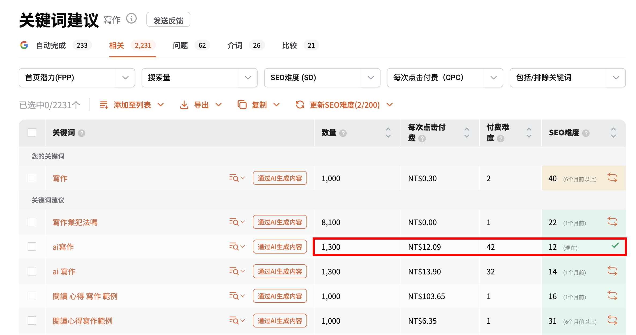Open search options icon for ai 寫作 row
The image size is (636, 335).
237,271
